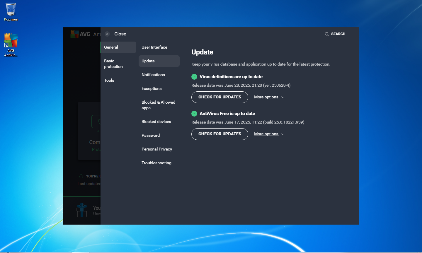The image size is (422, 253).
Task: Click the Close label to exit settings
Action: click(120, 34)
